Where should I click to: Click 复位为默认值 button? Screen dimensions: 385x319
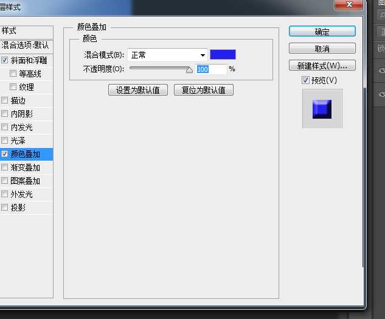204,90
